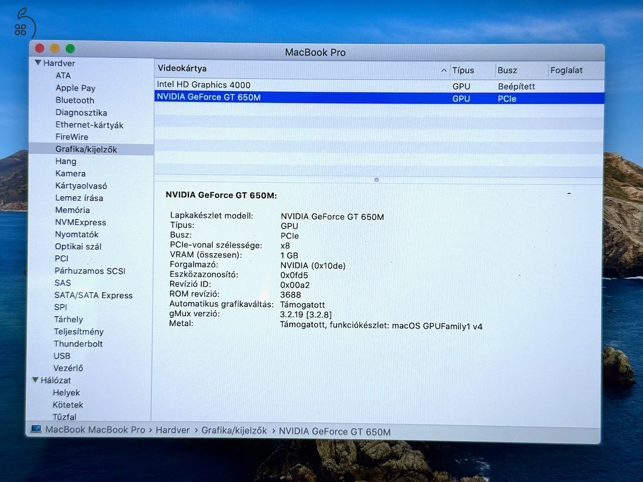Sort by Foglalat column header
The image size is (643, 482).
[566, 70]
